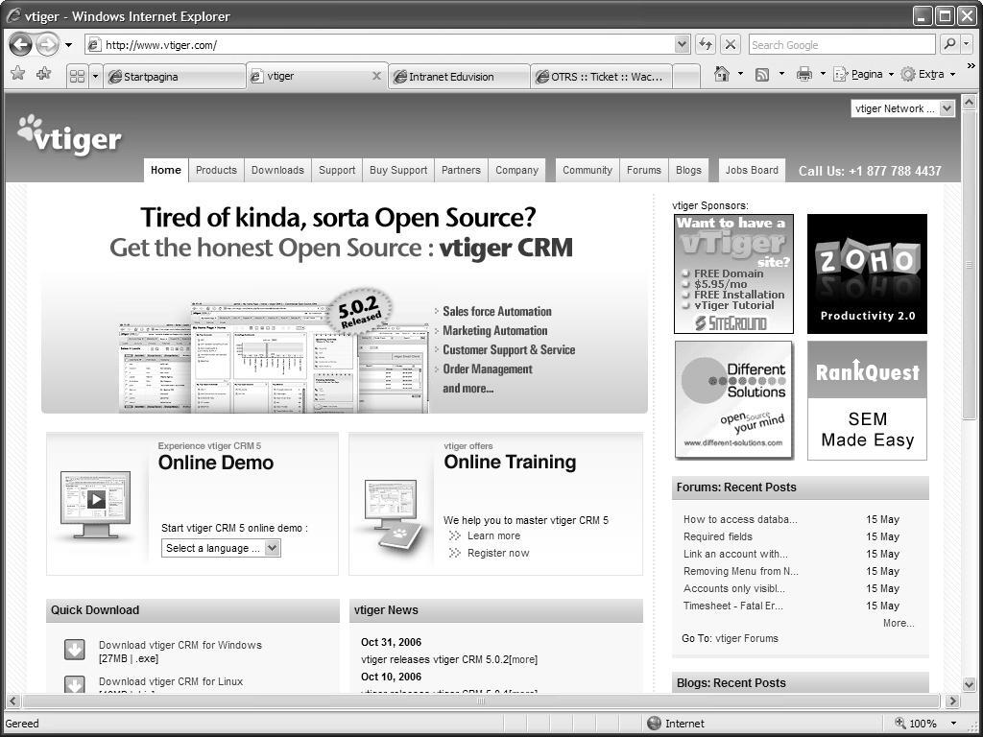Open the Select a language dropdown
The width and height of the screenshot is (983, 737).
(x=221, y=548)
